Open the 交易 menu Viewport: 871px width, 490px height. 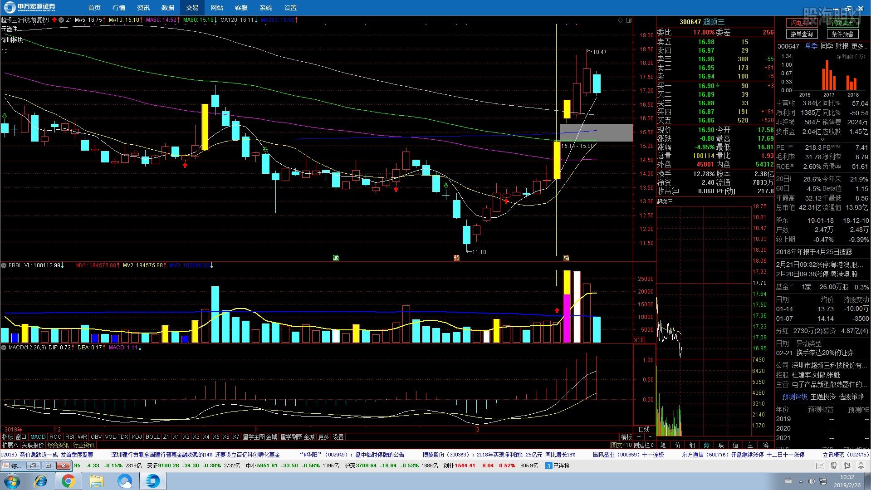[x=192, y=8]
